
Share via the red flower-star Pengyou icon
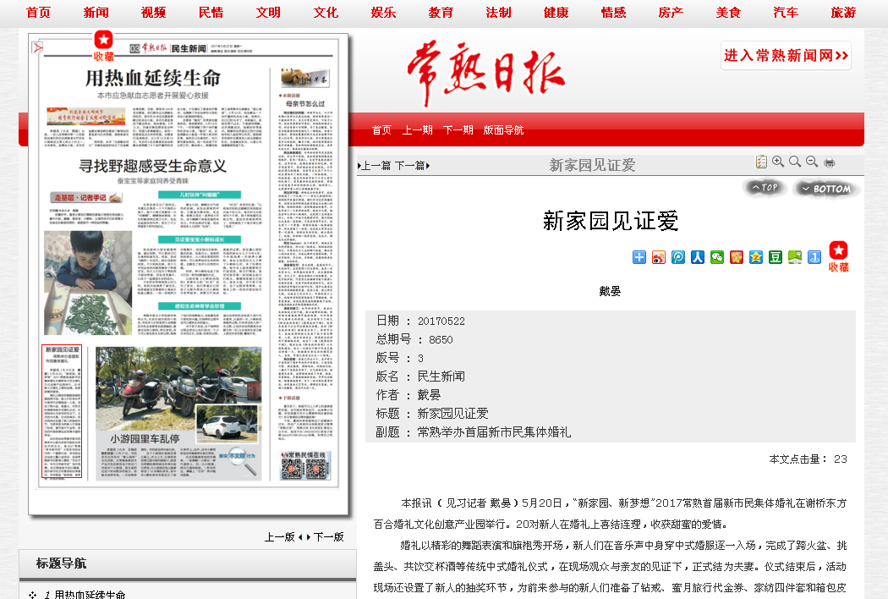tap(737, 257)
